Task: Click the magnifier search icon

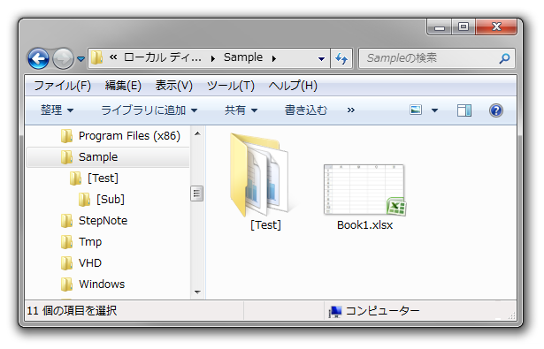Action: click(x=504, y=58)
